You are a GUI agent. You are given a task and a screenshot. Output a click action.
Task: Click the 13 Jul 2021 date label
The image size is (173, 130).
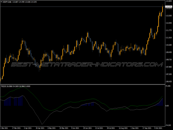click(99, 128)
